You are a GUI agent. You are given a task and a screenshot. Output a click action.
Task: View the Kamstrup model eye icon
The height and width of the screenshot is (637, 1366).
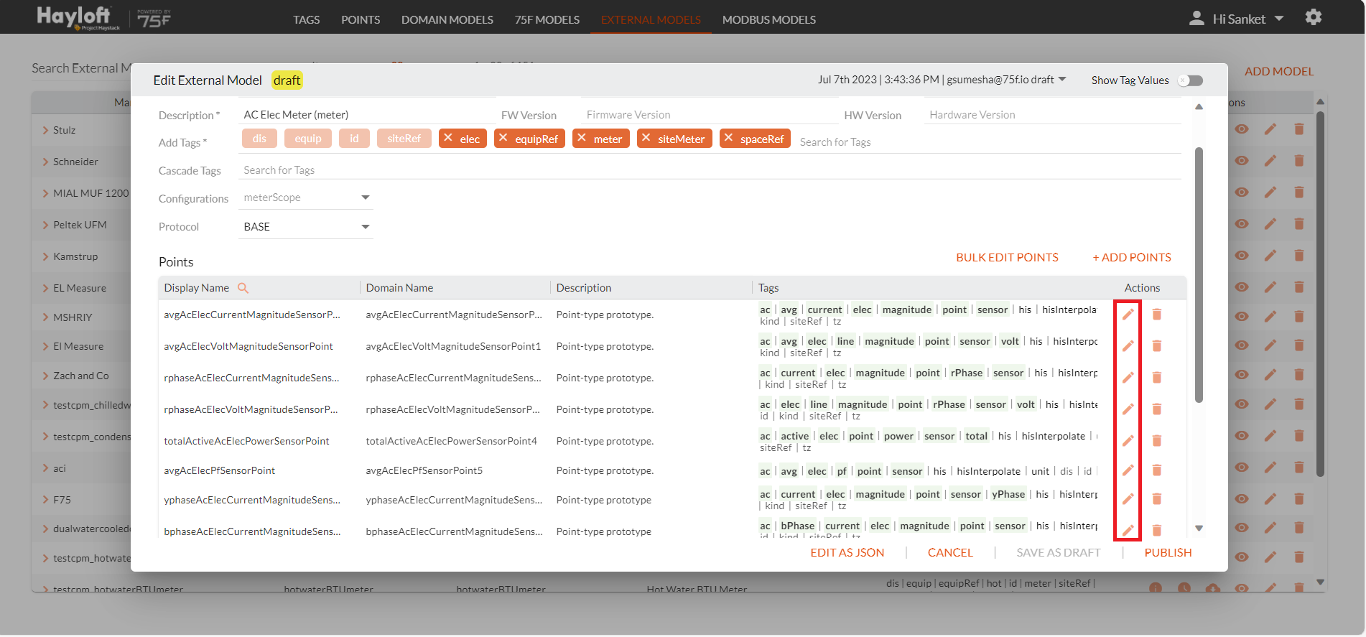[x=1242, y=256]
